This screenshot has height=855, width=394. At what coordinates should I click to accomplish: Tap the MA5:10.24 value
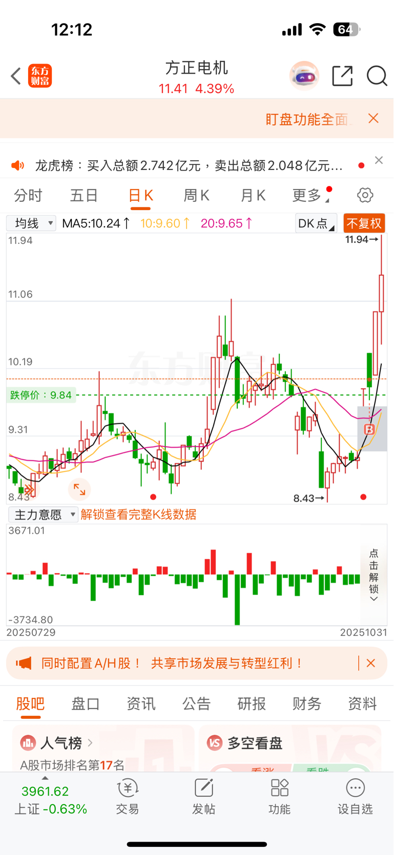[96, 223]
